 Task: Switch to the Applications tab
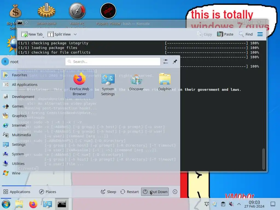pos(17,192)
